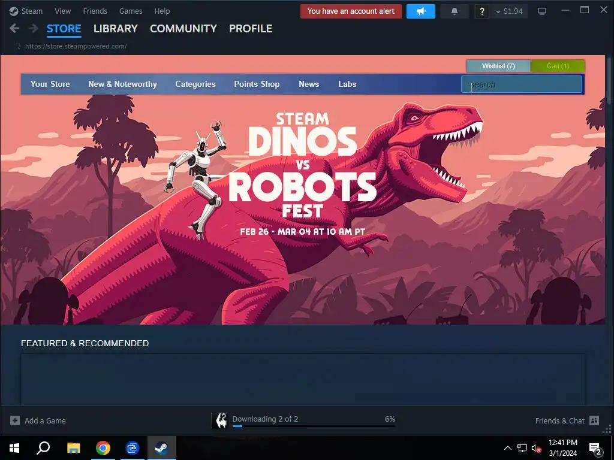This screenshot has height=460, width=614.
Task: Open the Labs link
Action: click(347, 84)
